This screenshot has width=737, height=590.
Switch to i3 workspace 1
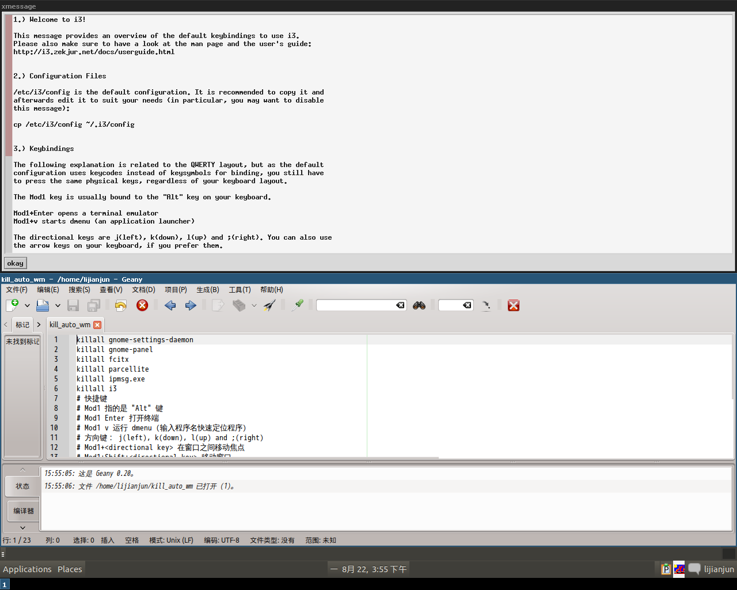click(5, 584)
